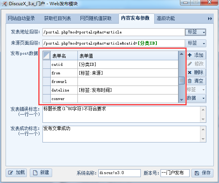Image resolution: width=219 pixels, height=183 pixels.
Task: Click the tab overflow double-arrow icon
Action: click(x=210, y=19)
